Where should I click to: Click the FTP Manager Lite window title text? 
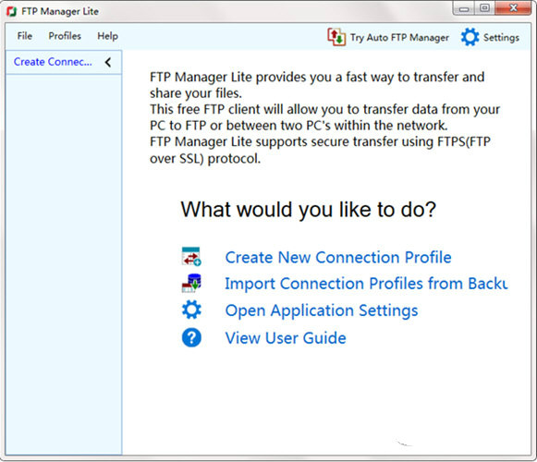coord(60,12)
